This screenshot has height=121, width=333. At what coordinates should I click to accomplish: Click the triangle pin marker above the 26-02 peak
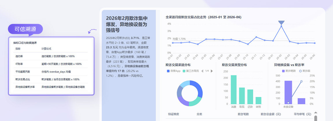coord(281,23)
